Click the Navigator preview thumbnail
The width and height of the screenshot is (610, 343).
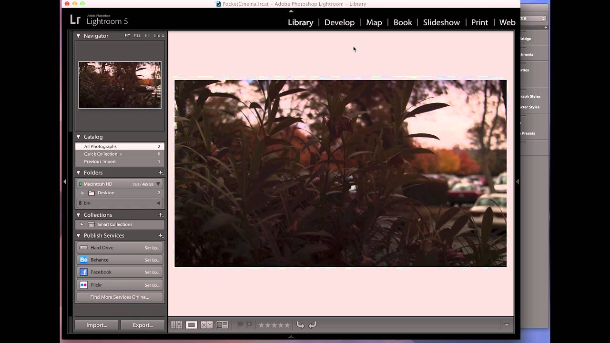pyautogui.click(x=120, y=85)
